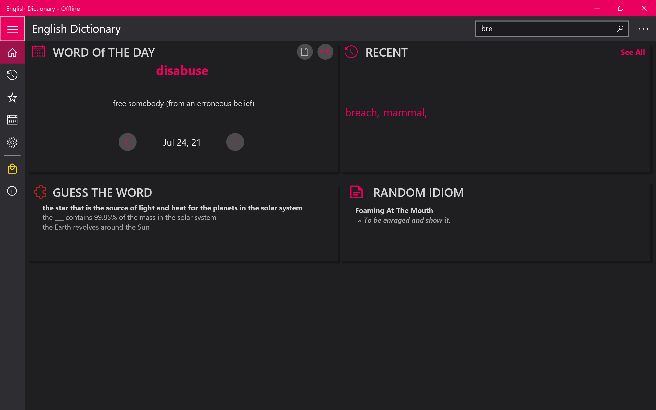Open Settings gear in the sidebar
The width and height of the screenshot is (656, 410).
[x=12, y=142]
